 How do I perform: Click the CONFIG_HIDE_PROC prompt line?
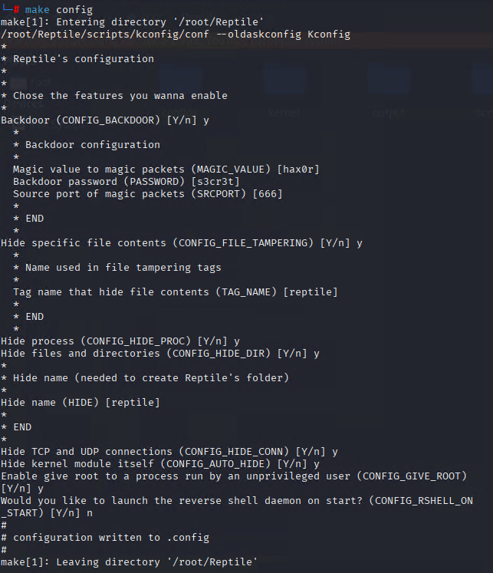pyautogui.click(x=120, y=341)
